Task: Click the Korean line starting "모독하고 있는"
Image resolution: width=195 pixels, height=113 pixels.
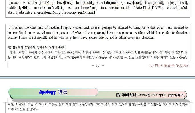Action: pyautogui.click(x=23, y=109)
